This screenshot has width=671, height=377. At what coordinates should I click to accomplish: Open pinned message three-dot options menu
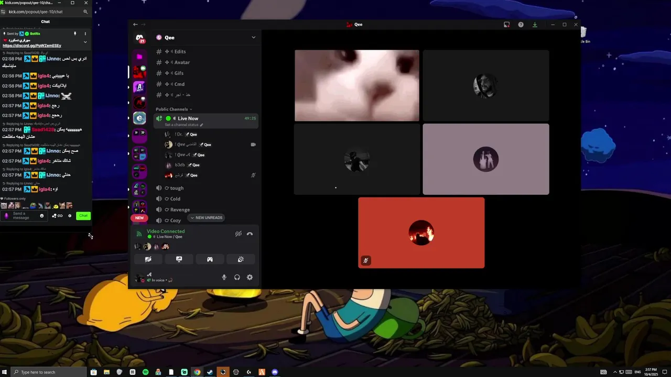click(x=85, y=34)
